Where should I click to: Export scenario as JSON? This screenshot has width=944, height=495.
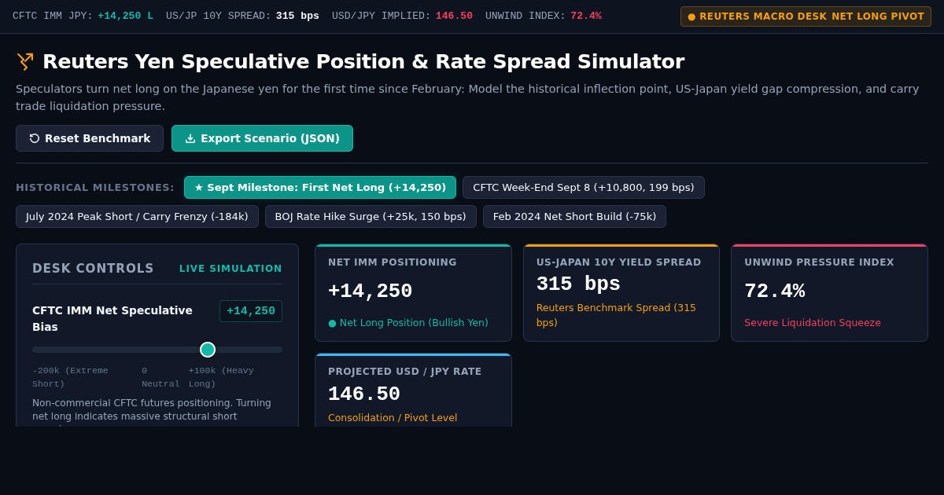(262, 138)
